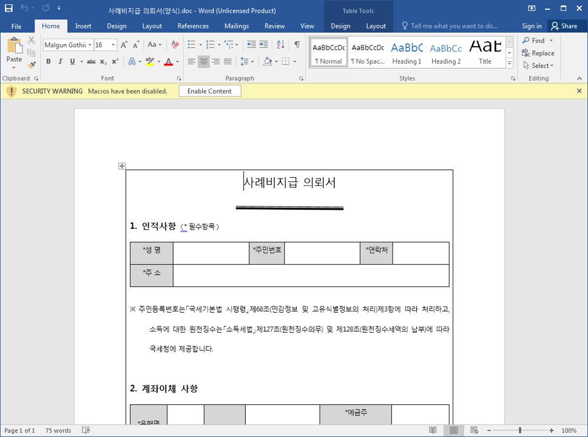Clear all formatting with the eraser icon
Image resolution: width=588 pixels, height=437 pixels.
[175, 45]
